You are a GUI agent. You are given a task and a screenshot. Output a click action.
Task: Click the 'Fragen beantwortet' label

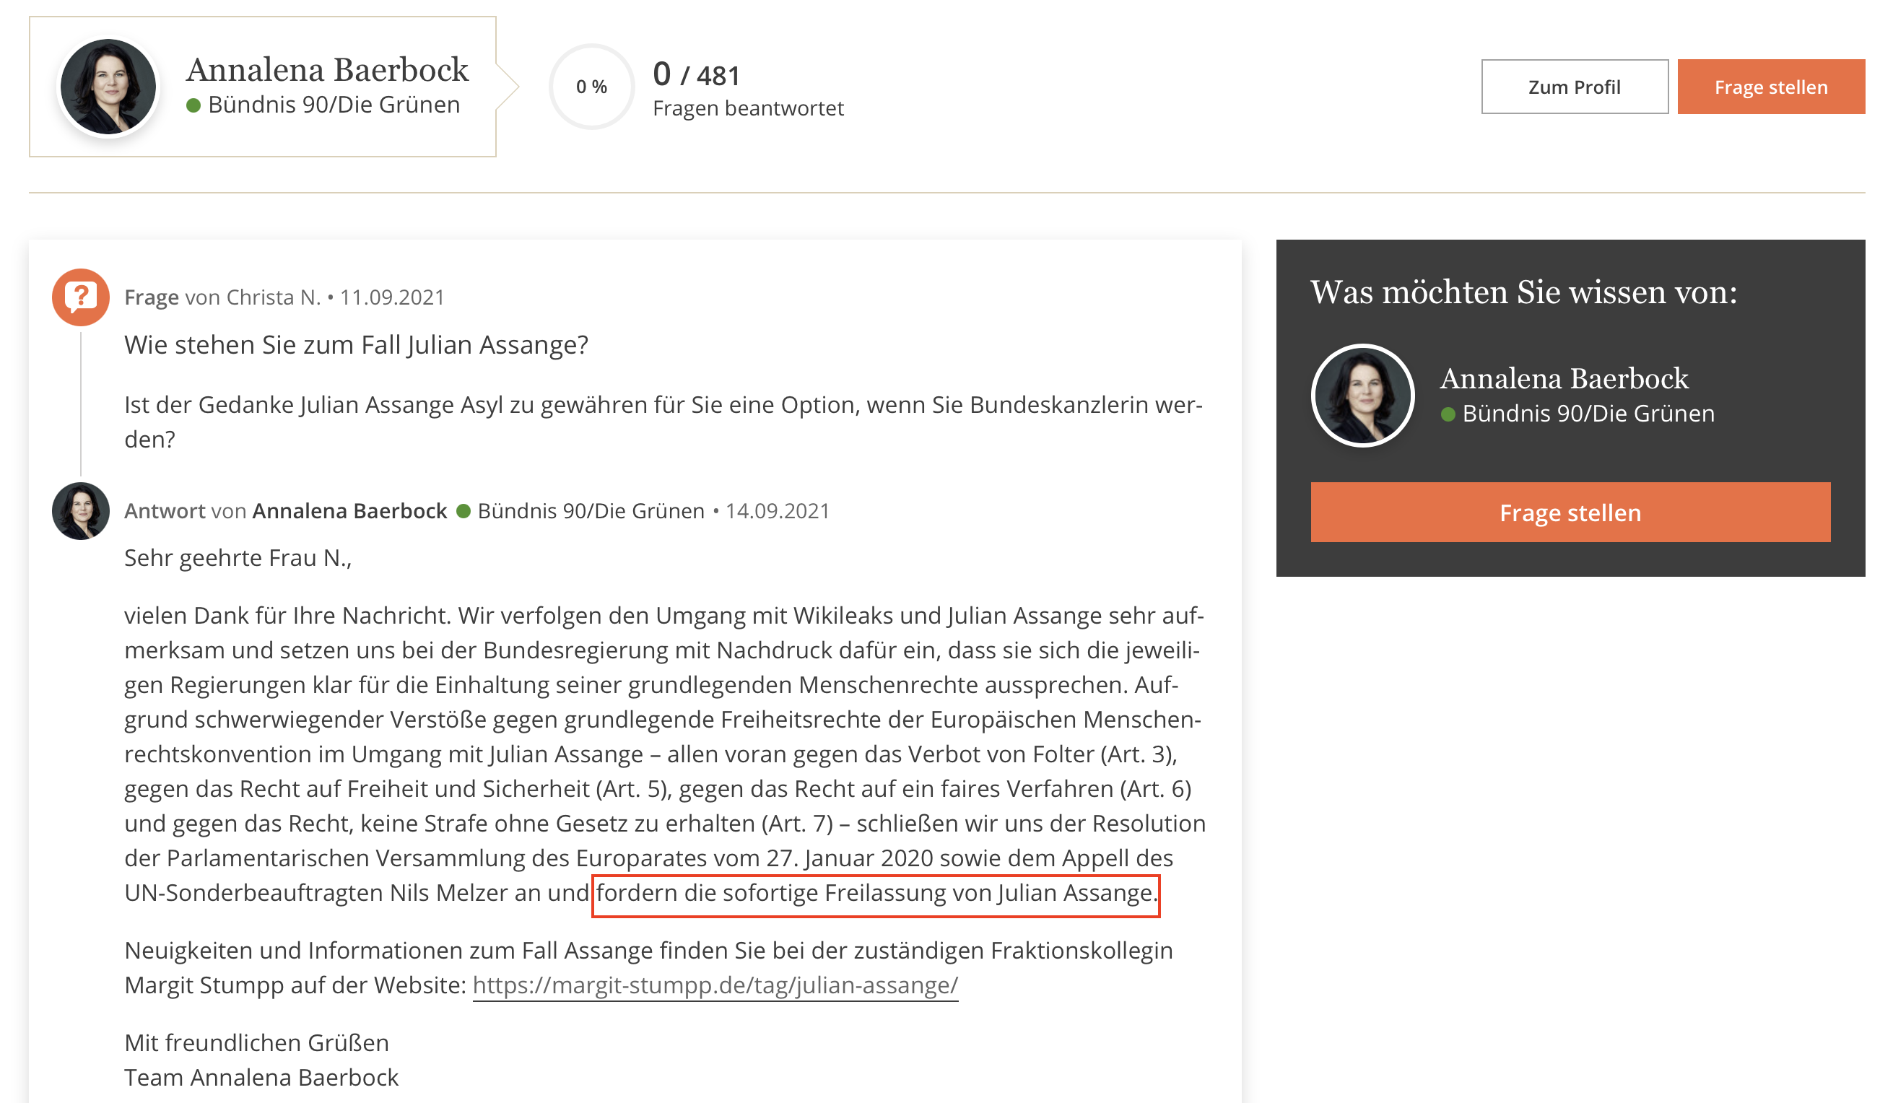pyautogui.click(x=748, y=108)
